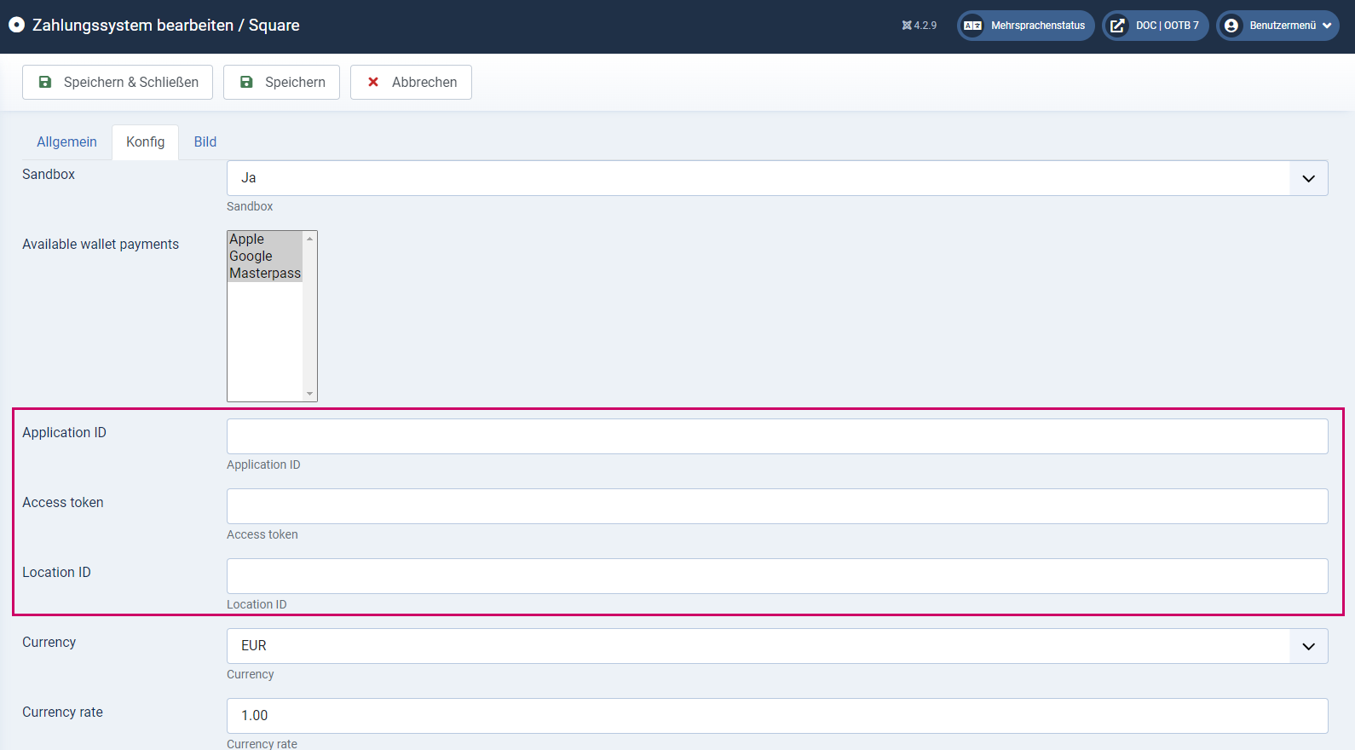This screenshot has width=1355, height=750.
Task: Open the Sandbox dropdown arrow
Action: [x=1309, y=178]
